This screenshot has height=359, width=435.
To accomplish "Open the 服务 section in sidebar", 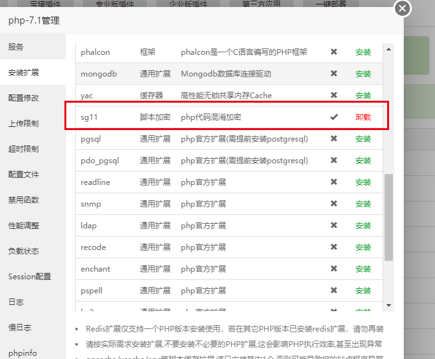I will (x=33, y=47).
